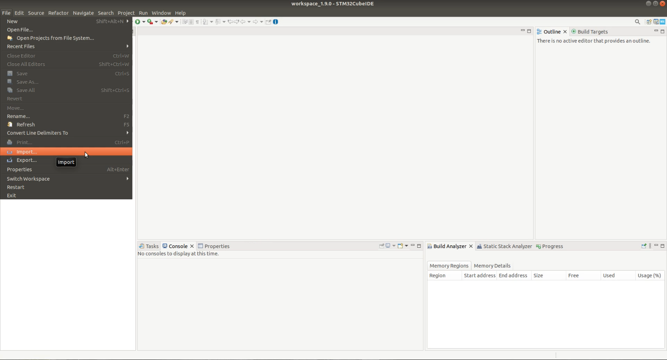This screenshot has width=667, height=360.
Task: Switch to the Build Targets tab
Action: 589,32
